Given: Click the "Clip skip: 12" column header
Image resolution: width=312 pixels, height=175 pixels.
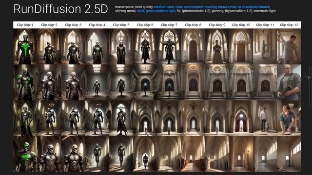Looking at the screenshot, I should click(x=289, y=25).
